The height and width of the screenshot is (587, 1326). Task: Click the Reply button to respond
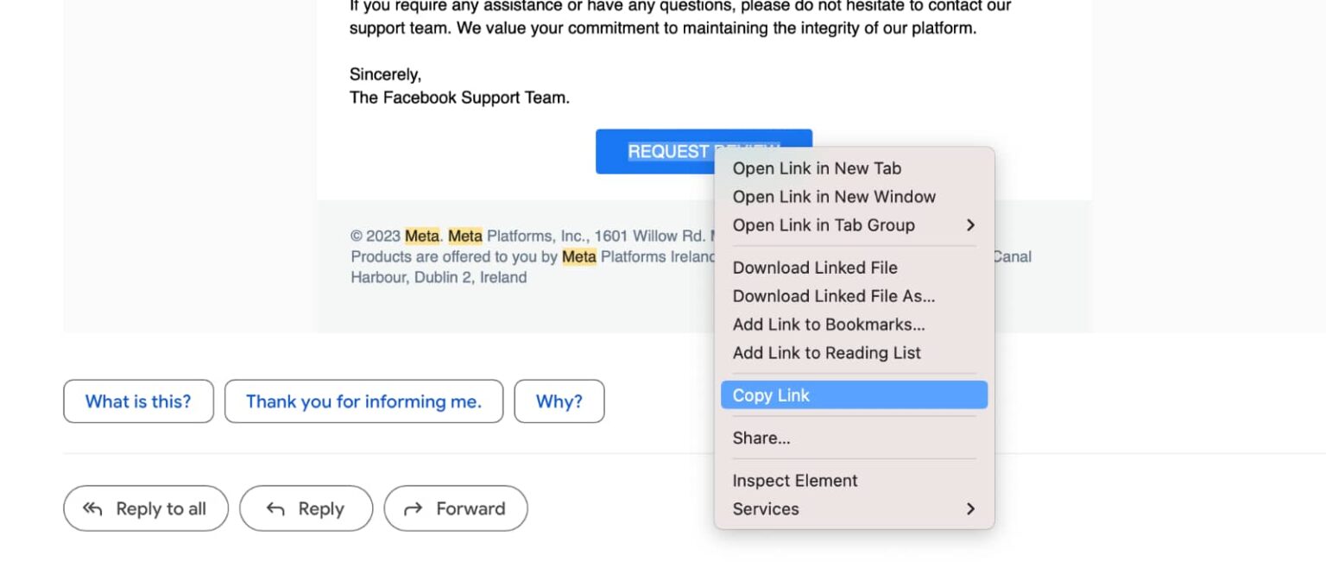(306, 508)
